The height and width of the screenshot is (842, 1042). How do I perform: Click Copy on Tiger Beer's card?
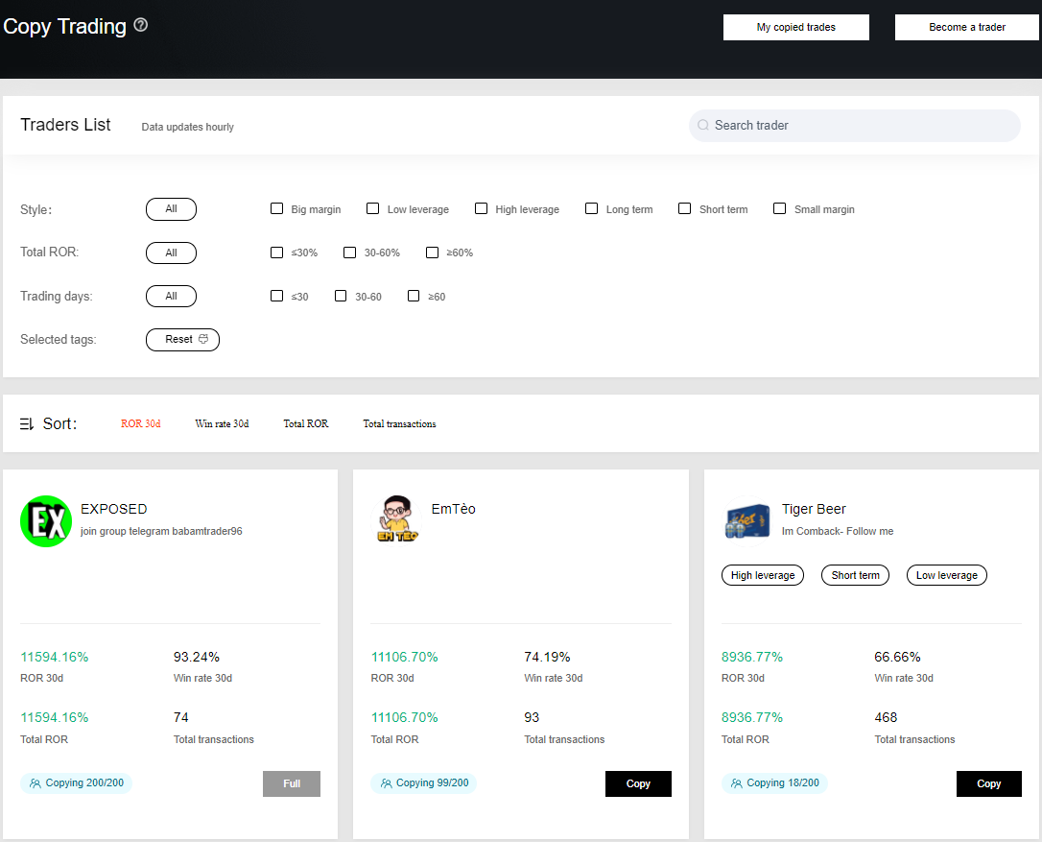[x=988, y=783]
